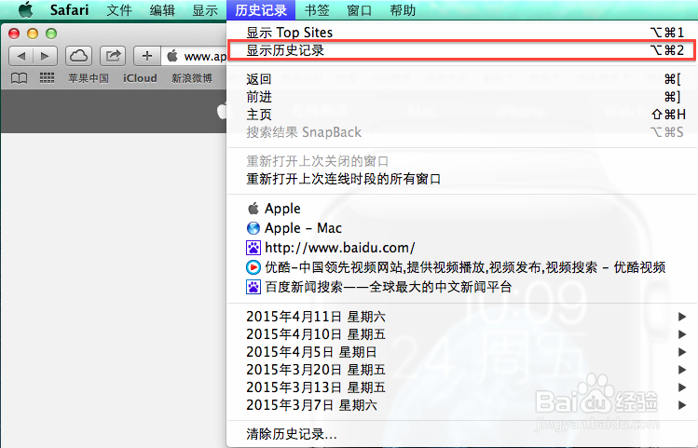
Task: Click the red close window button
Action: [14, 34]
